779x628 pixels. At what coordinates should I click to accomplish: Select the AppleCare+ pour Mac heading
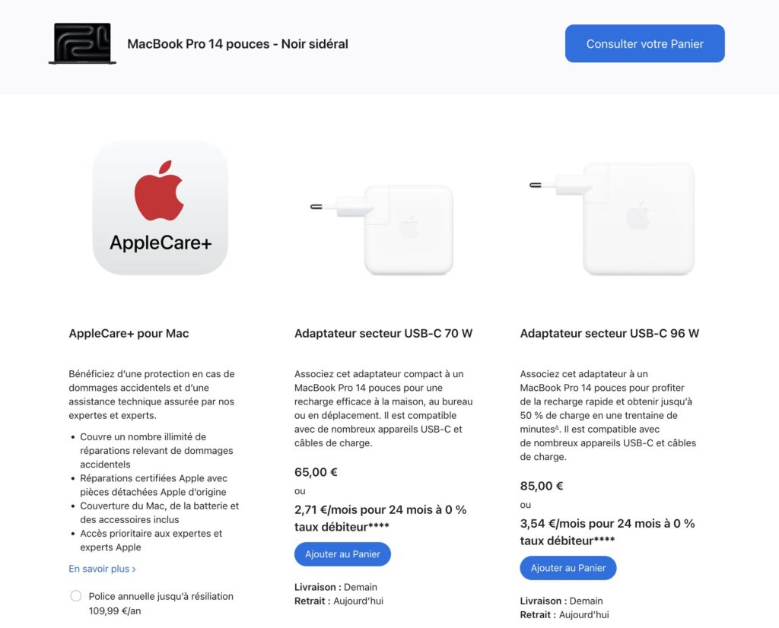[x=129, y=333]
